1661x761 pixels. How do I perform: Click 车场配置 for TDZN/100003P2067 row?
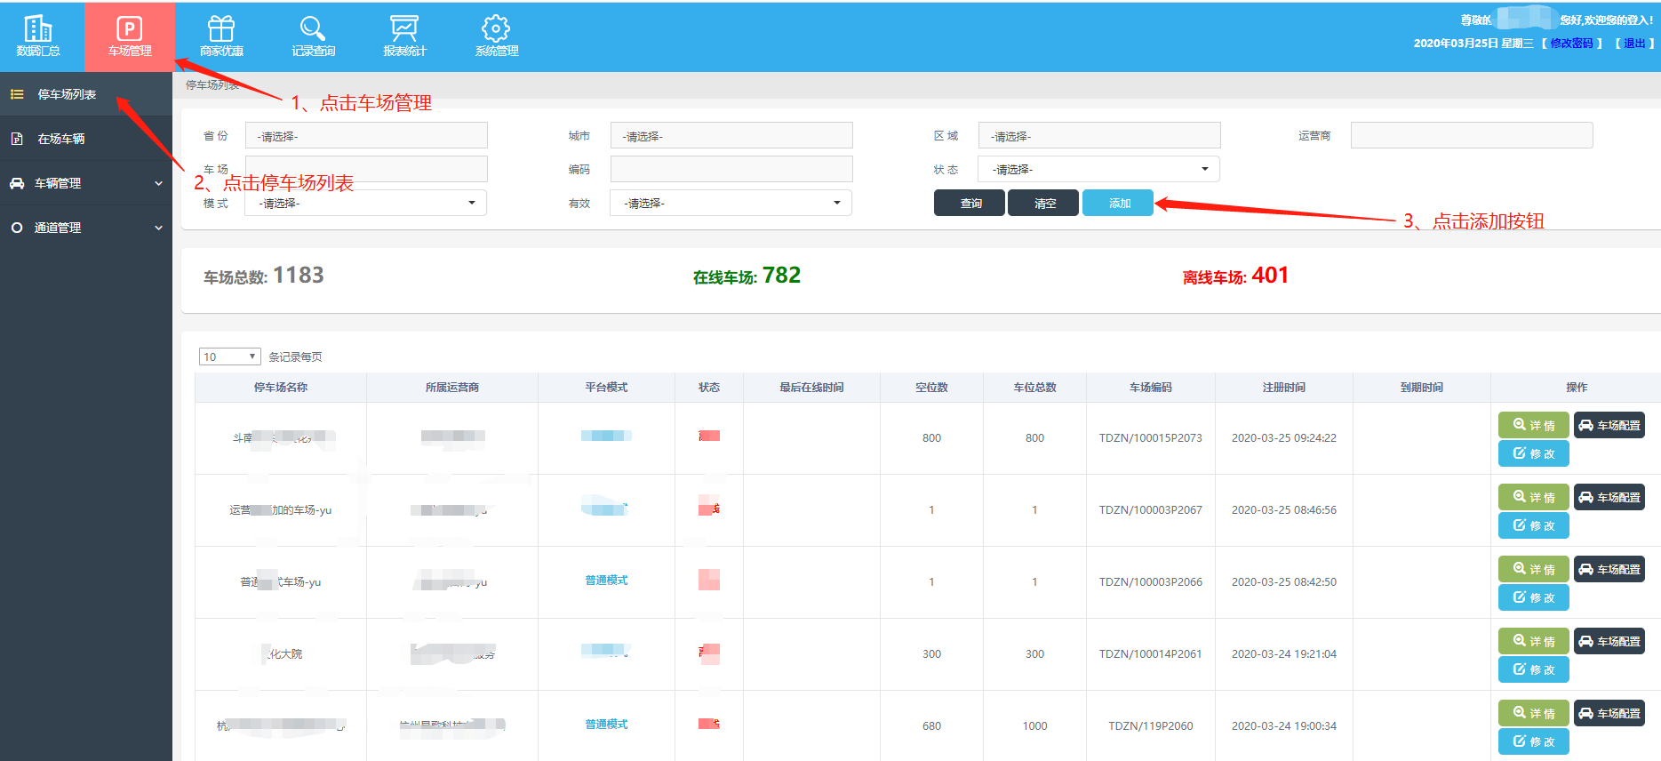pos(1609,497)
